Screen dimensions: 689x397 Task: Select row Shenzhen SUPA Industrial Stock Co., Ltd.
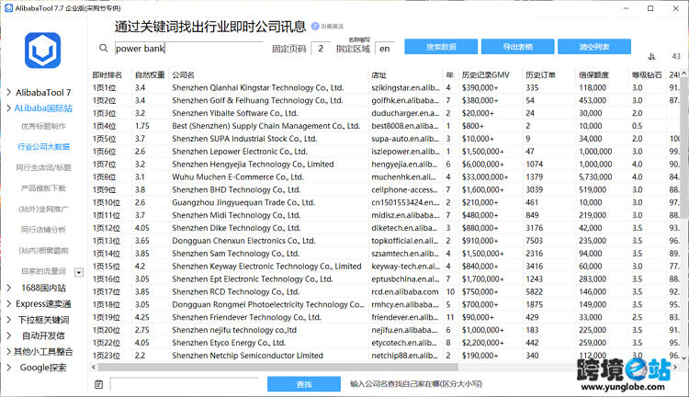[385, 139]
